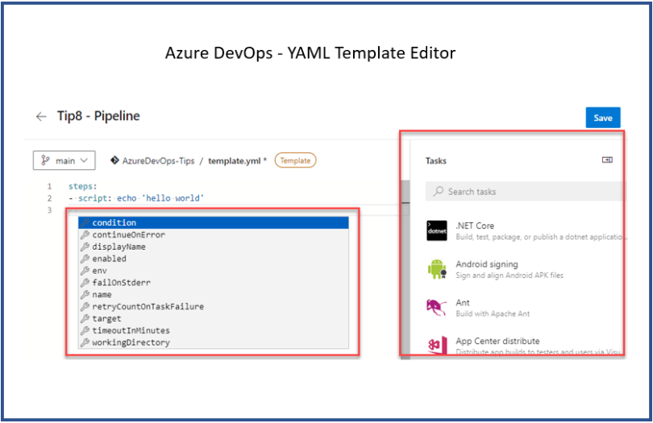
Task: Click the Save button
Action: click(x=602, y=118)
